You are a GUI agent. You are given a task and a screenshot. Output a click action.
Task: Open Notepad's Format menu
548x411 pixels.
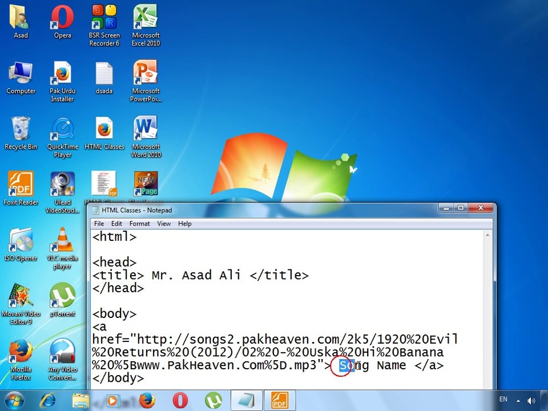pyautogui.click(x=139, y=224)
